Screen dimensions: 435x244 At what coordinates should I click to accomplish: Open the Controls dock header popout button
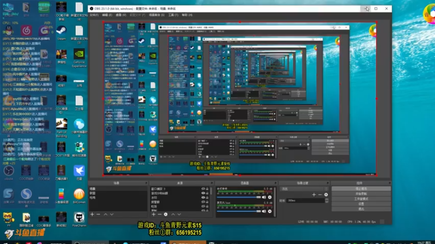(x=389, y=183)
